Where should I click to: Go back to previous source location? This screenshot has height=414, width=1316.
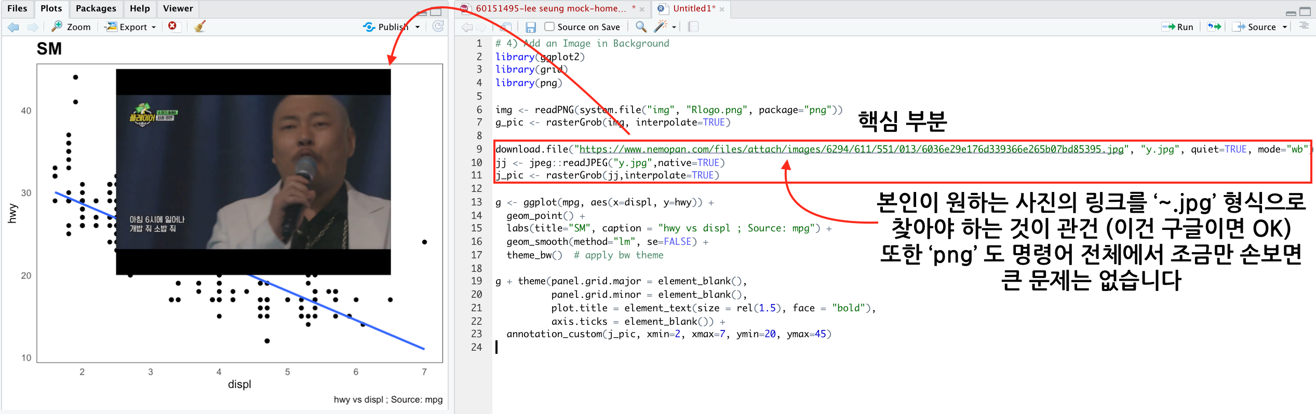point(467,27)
